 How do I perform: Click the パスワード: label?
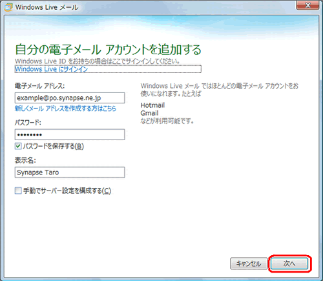coord(28,123)
